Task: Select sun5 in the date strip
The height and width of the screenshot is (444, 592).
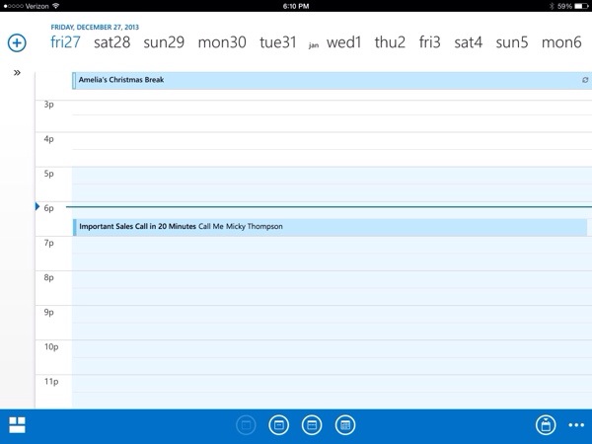Action: (512, 41)
